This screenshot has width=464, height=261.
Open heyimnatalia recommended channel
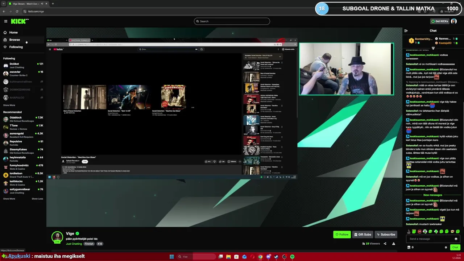(x=23, y=159)
